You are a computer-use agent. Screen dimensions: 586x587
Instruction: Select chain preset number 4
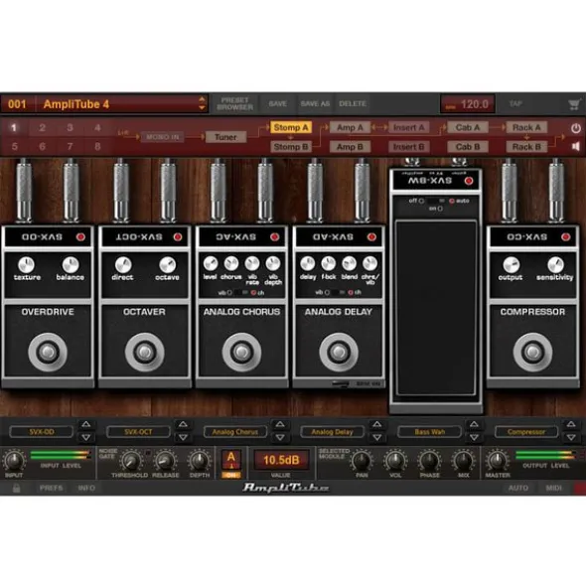click(x=97, y=128)
